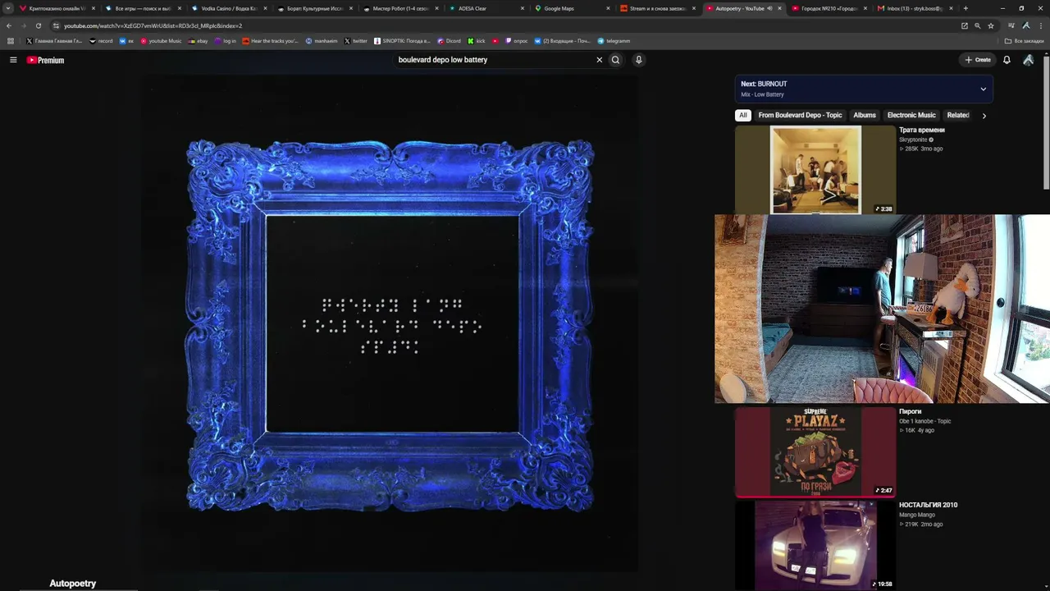Image resolution: width=1050 pixels, height=591 pixels.
Task: Open the kick bookmark
Action: pos(477,41)
